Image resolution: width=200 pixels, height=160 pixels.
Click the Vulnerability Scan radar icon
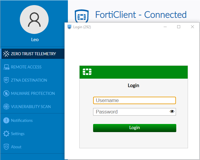pyautogui.click(x=6, y=107)
